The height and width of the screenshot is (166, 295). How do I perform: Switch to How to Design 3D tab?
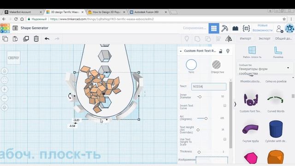click(x=106, y=12)
